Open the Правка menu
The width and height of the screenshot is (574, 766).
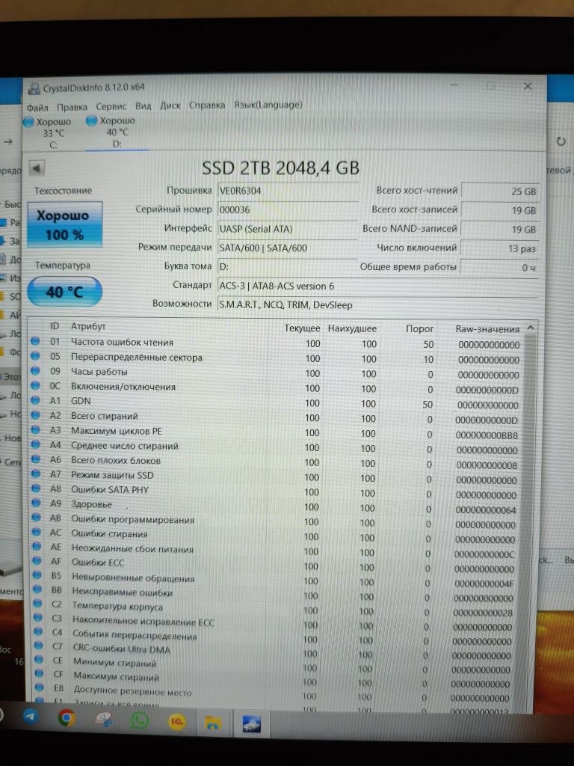(x=72, y=107)
